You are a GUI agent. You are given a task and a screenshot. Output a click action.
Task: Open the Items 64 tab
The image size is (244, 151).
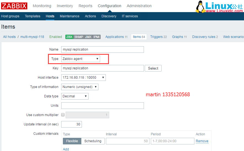[x=139, y=37]
